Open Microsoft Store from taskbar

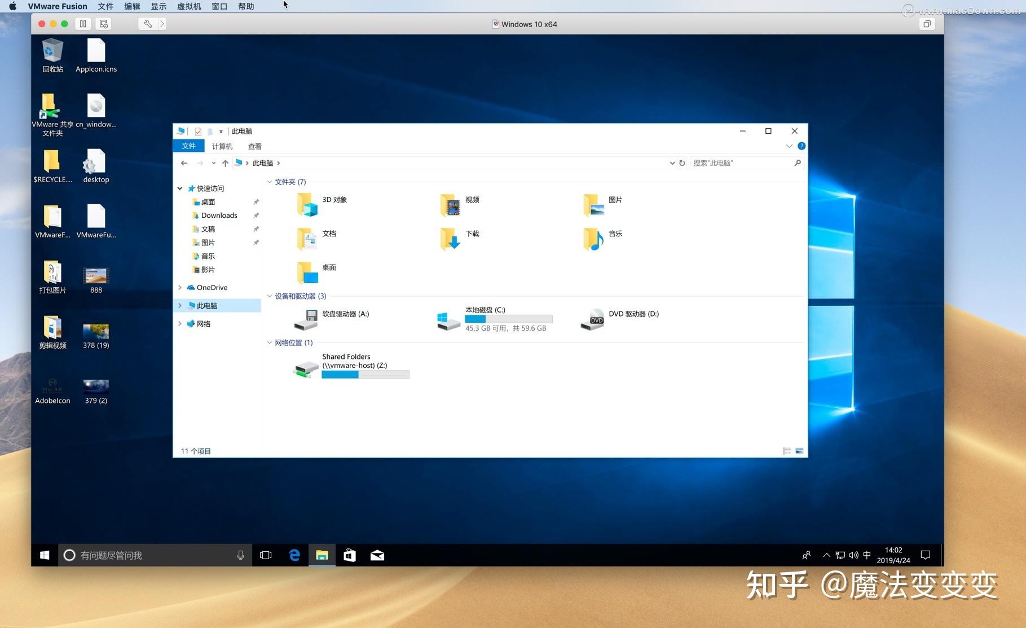(350, 555)
